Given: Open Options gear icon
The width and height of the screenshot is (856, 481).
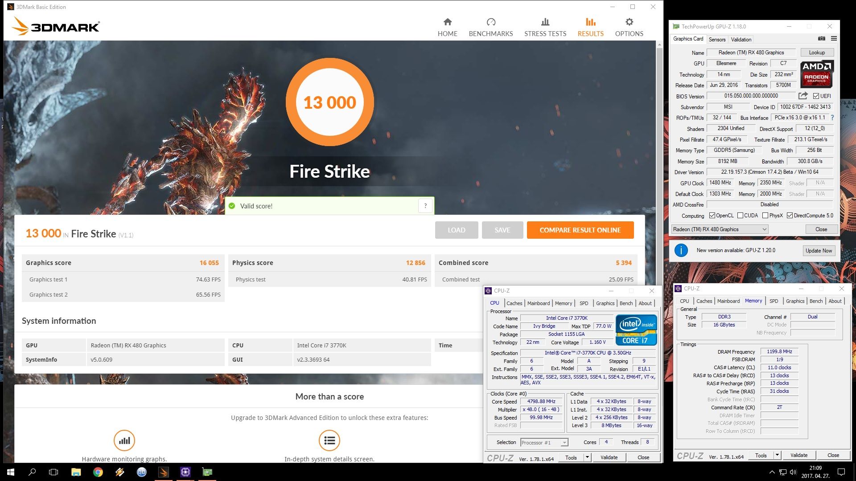Looking at the screenshot, I should (x=629, y=22).
